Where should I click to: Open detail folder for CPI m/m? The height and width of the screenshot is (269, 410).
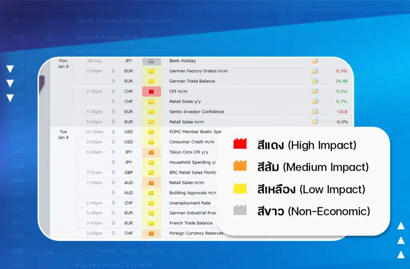click(315, 91)
